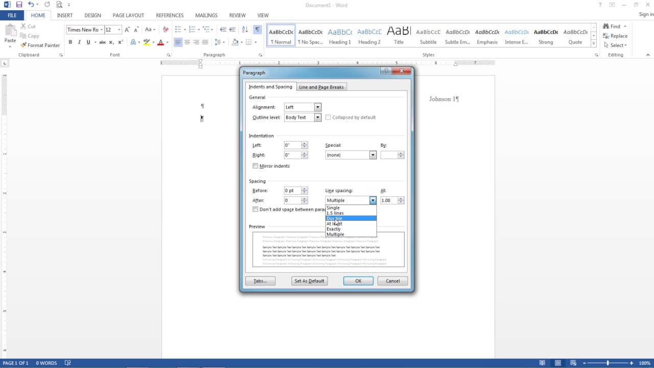Click the Set As Default button
The image size is (654, 368).
(309, 281)
